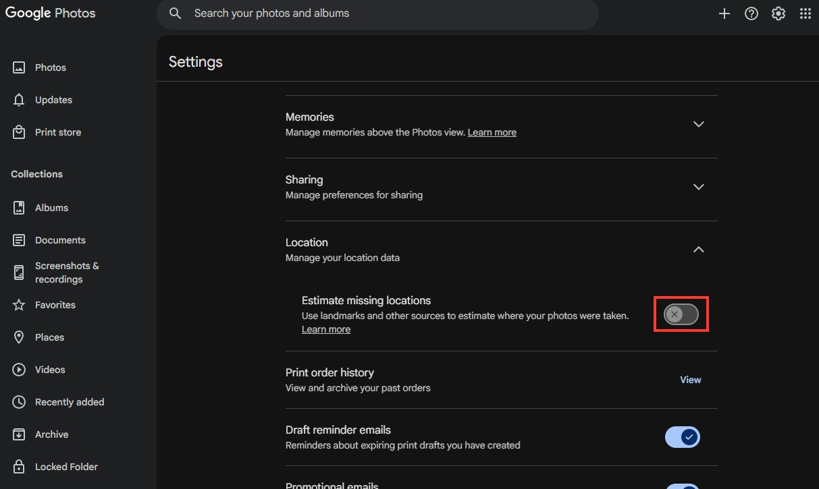Click the Settings page heading
This screenshot has width=819, height=489.
point(196,61)
